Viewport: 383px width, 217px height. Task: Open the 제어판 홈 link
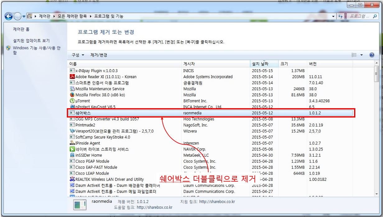click(x=21, y=30)
